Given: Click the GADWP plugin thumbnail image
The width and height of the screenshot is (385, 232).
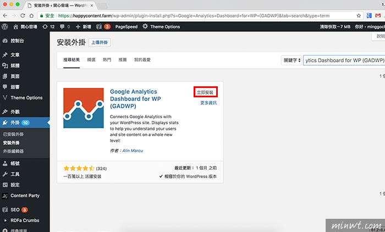Looking at the screenshot, I should (84, 108).
